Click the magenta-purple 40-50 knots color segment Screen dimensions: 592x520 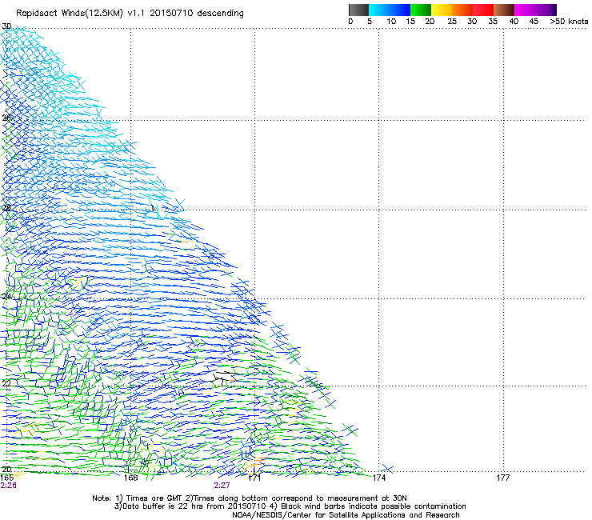[535, 10]
